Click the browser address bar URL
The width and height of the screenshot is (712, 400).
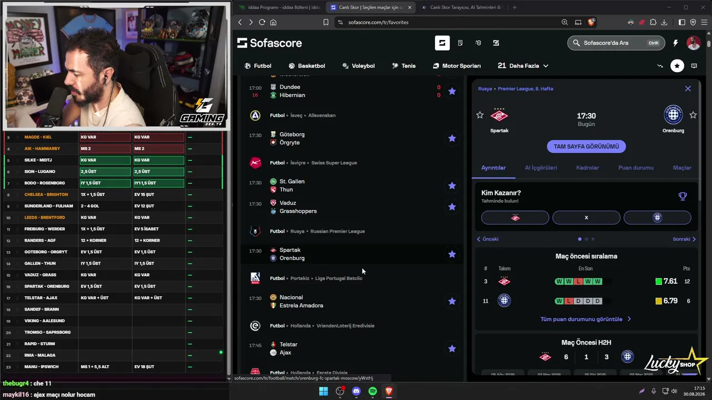click(378, 22)
